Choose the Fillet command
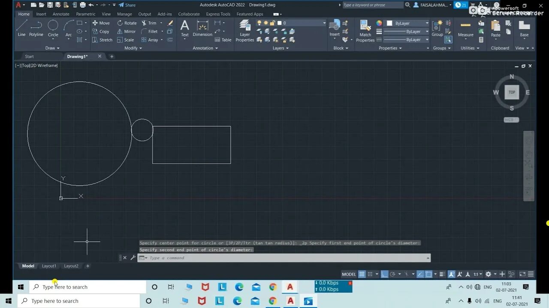Screen dimensions: 549x308 (150, 32)
